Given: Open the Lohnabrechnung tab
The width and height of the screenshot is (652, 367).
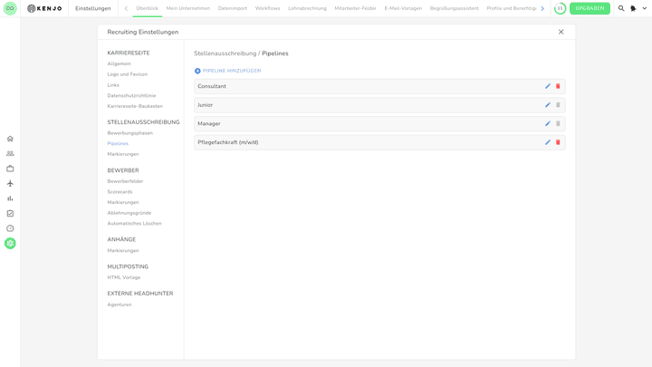Looking at the screenshot, I should click(307, 8).
